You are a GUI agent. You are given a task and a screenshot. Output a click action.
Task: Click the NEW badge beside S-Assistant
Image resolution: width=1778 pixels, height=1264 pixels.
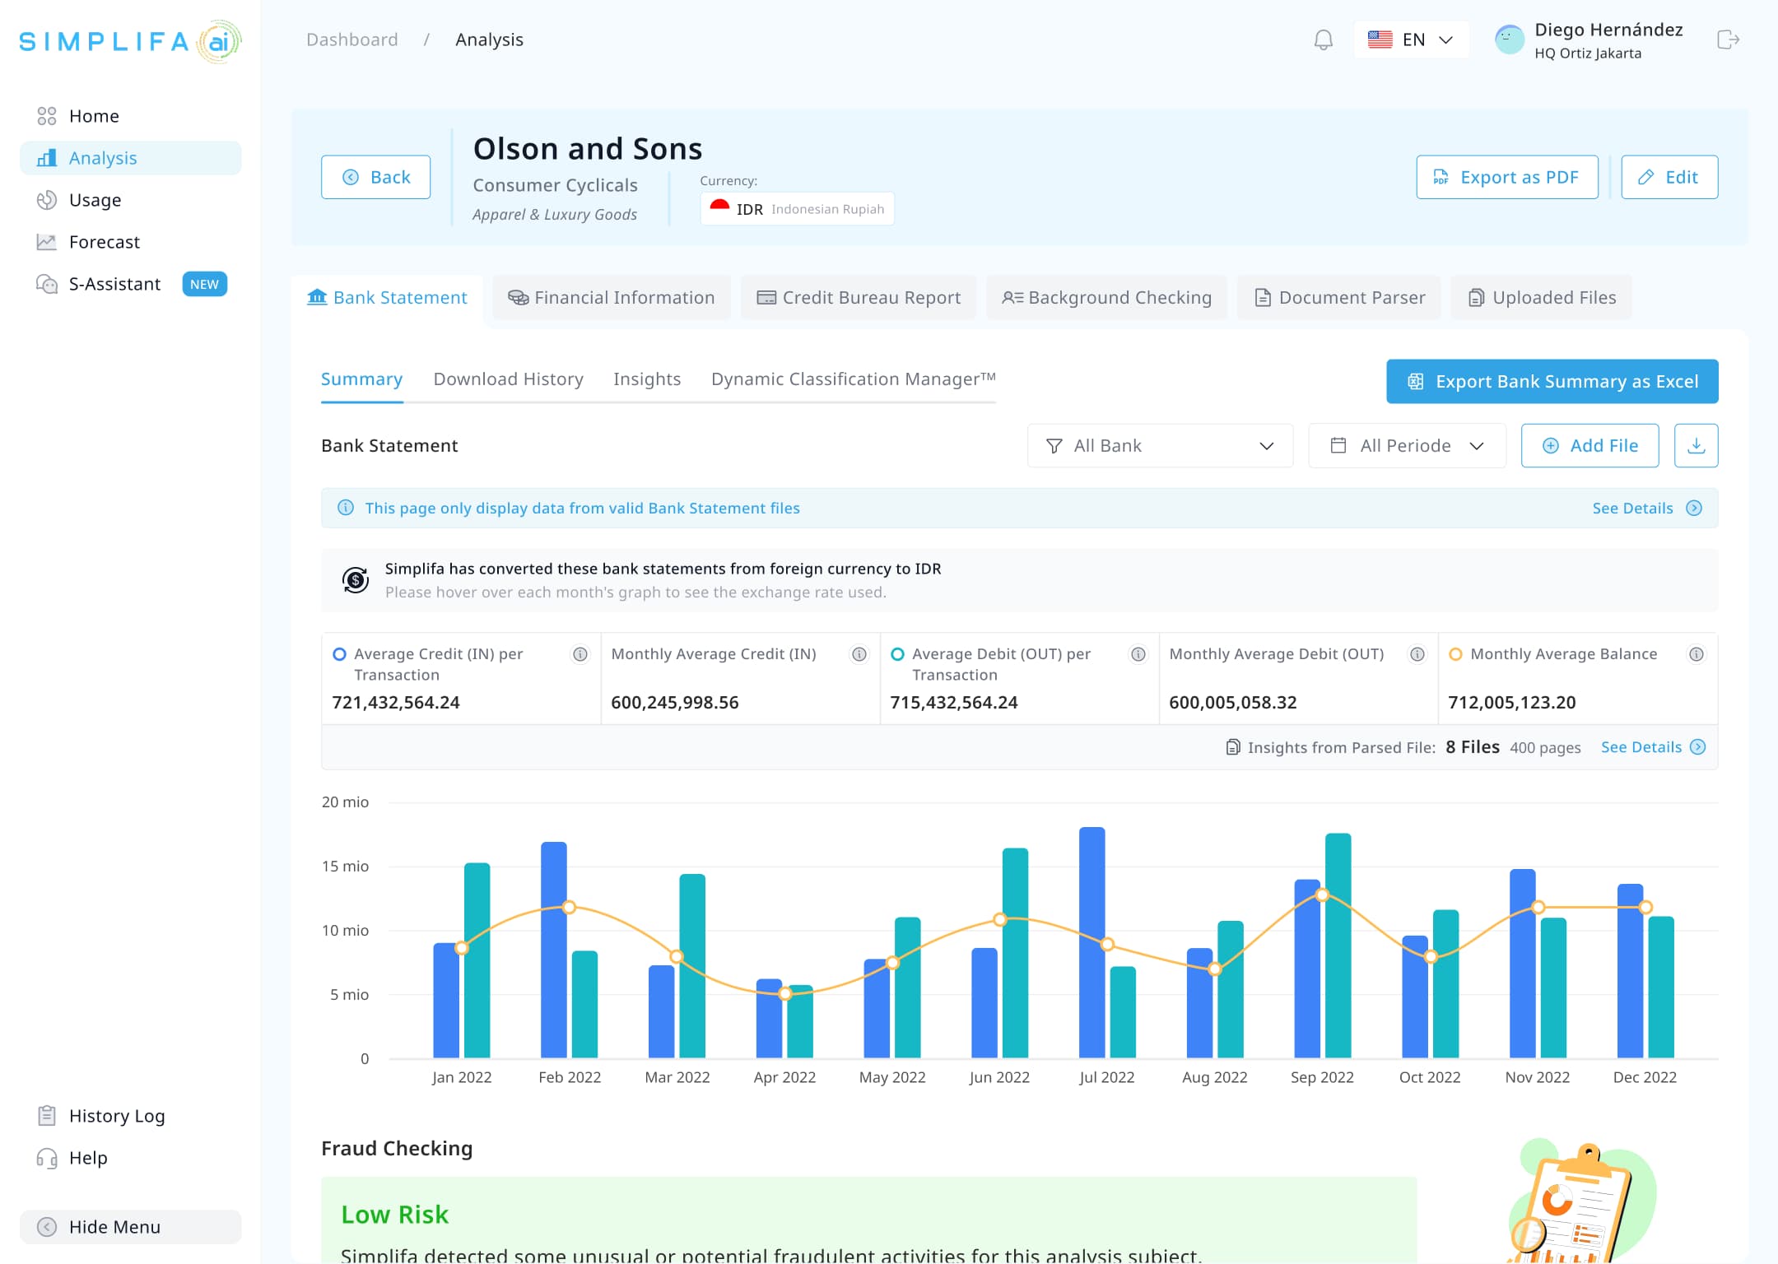point(204,284)
